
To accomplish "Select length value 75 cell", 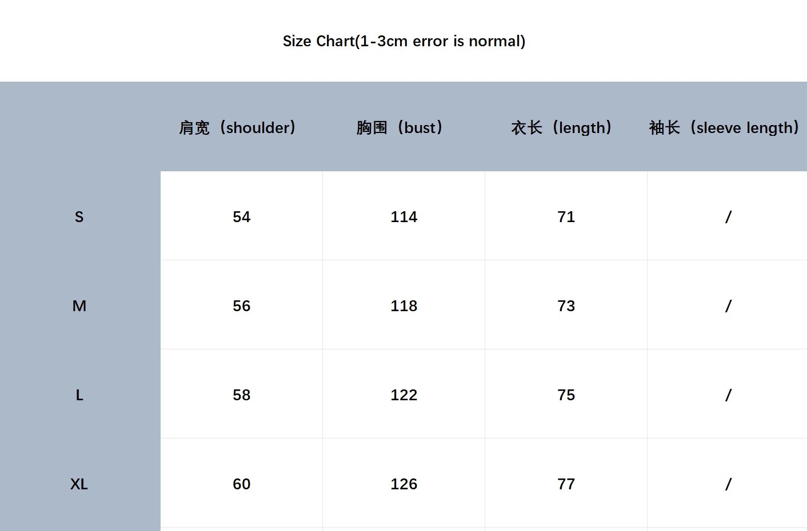I will click(566, 395).
